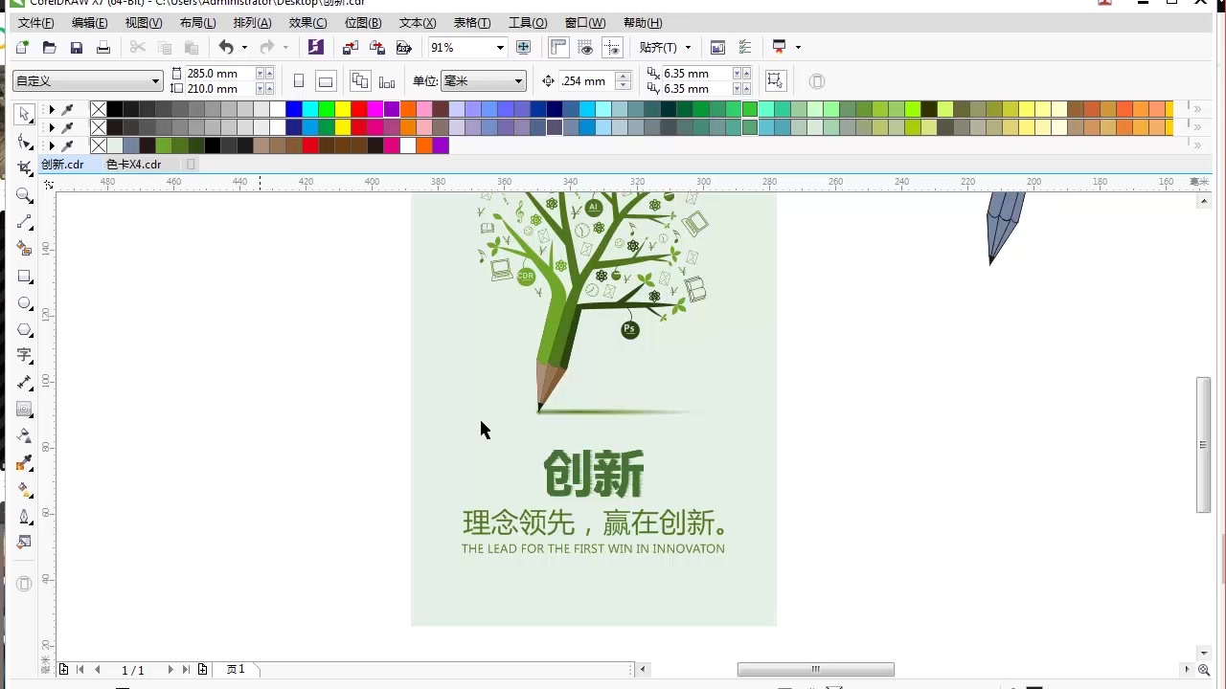Select the Transparency tool
Screen dimensions: 1226x689
click(x=25, y=435)
